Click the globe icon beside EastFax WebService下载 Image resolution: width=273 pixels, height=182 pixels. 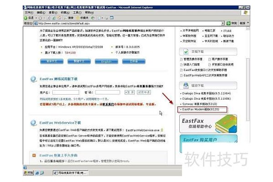click(x=33, y=123)
